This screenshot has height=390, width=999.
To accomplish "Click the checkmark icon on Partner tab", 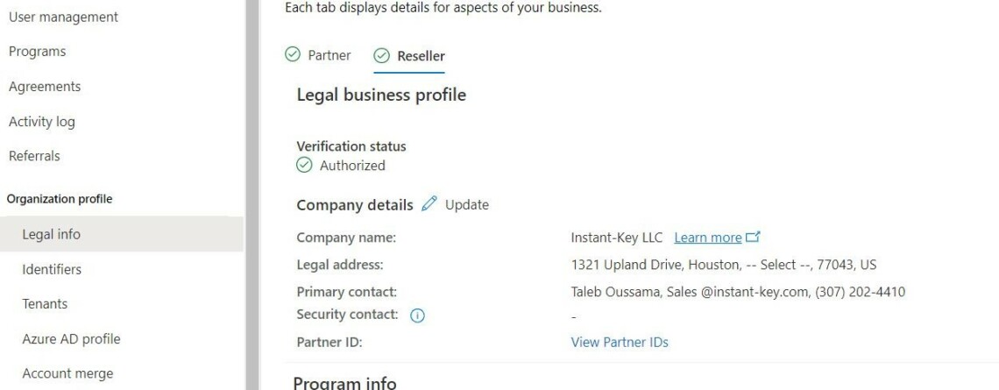I will tap(293, 55).
